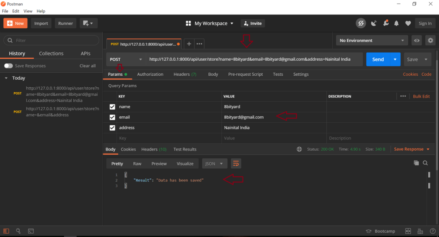Click the notifications bell icon
Image resolution: width=439 pixels, height=237 pixels.
point(397,24)
